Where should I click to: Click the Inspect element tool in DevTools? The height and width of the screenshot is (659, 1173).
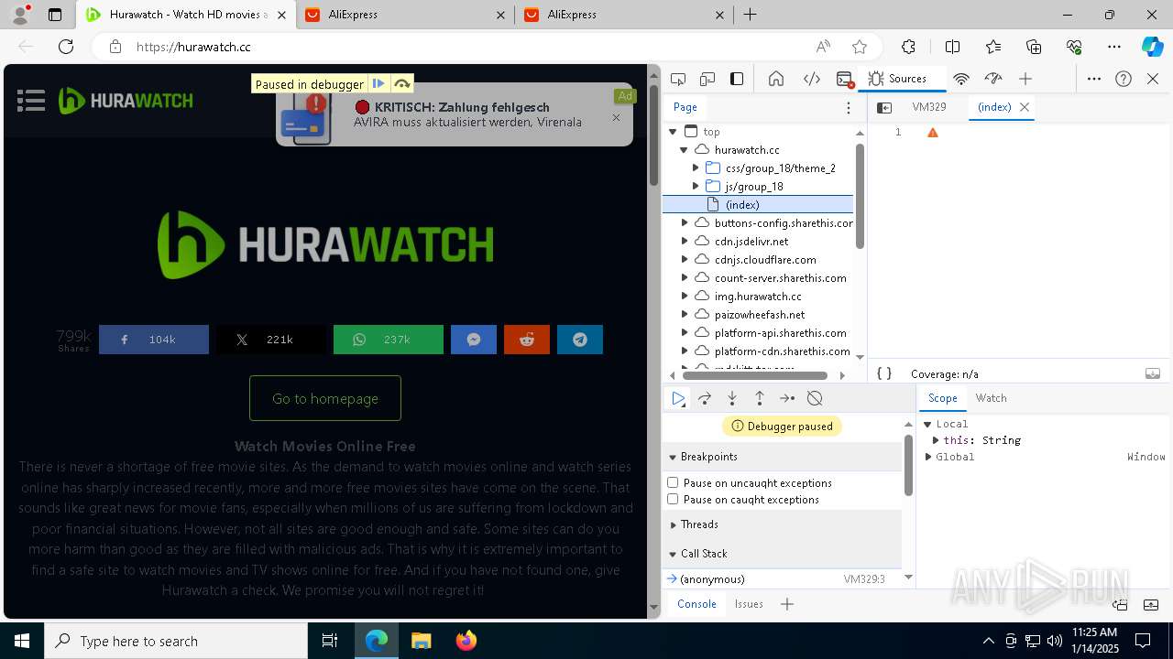click(x=678, y=79)
